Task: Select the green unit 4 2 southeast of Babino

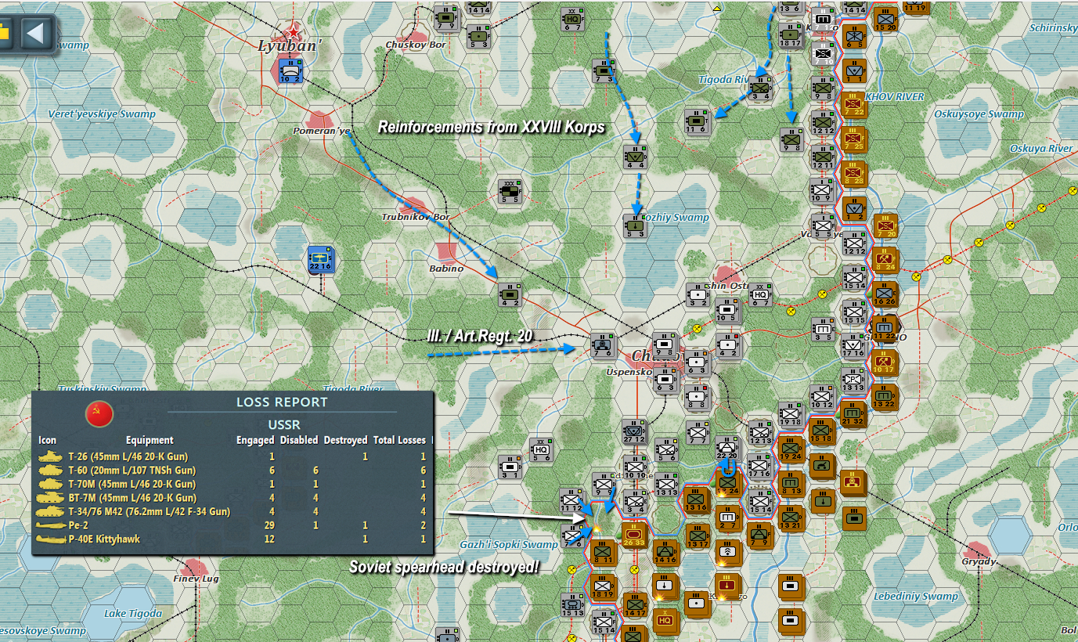Action: pos(510,294)
